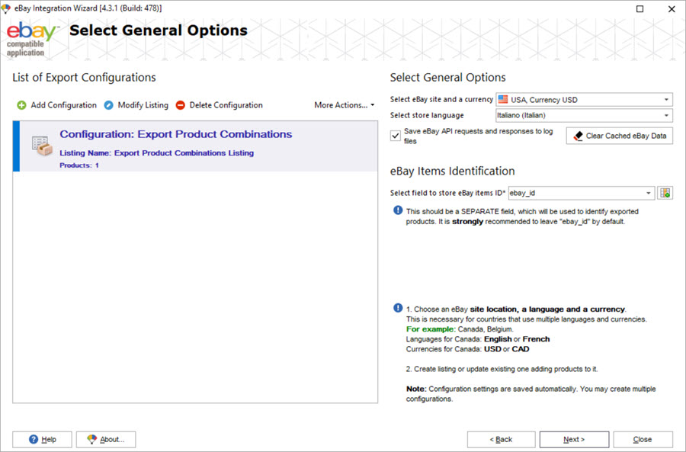The image size is (686, 452).
Task: Open the eBay items ID field dropdown
Action: [582, 193]
